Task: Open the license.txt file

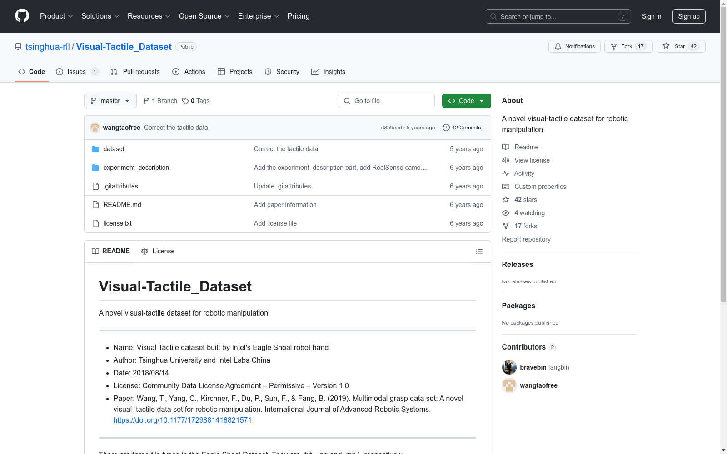Action: pyautogui.click(x=117, y=223)
